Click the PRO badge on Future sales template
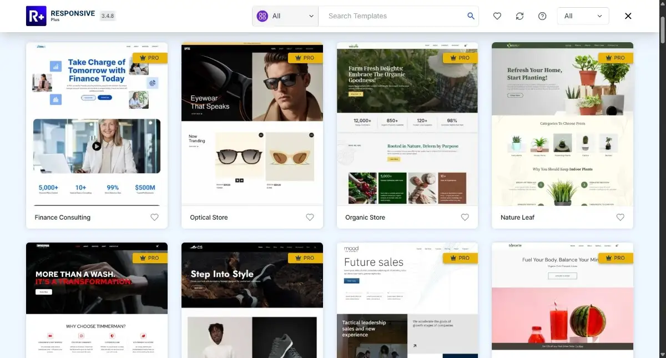Image resolution: width=666 pixels, height=358 pixels. point(461,258)
